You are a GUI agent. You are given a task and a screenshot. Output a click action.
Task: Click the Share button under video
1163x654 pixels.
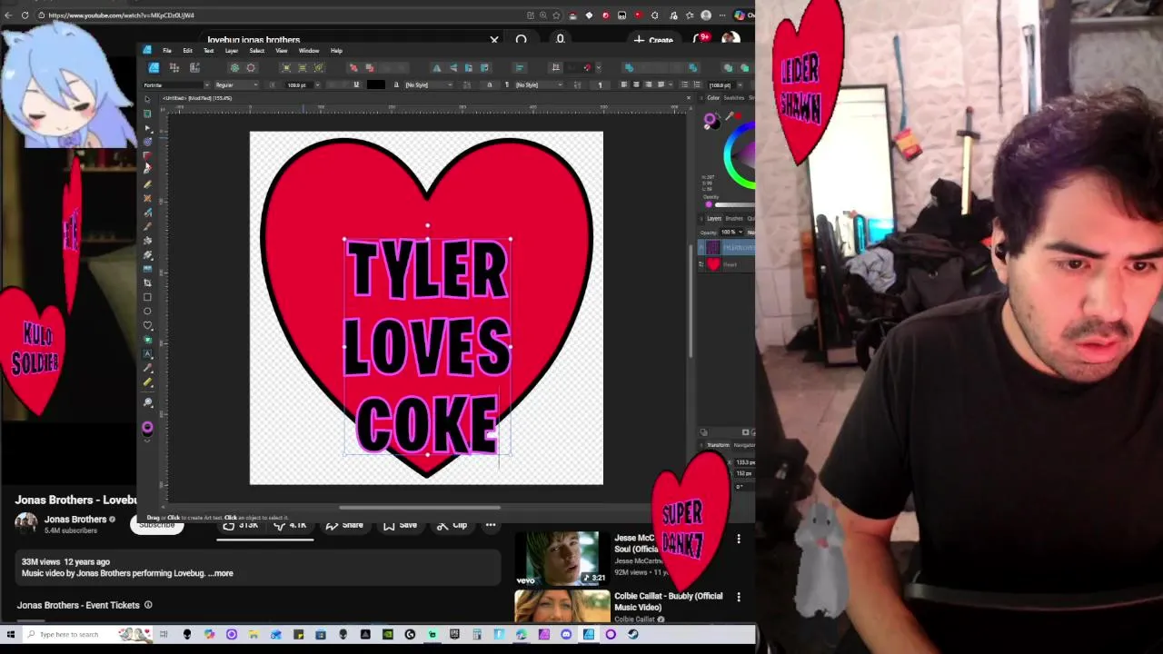(344, 525)
